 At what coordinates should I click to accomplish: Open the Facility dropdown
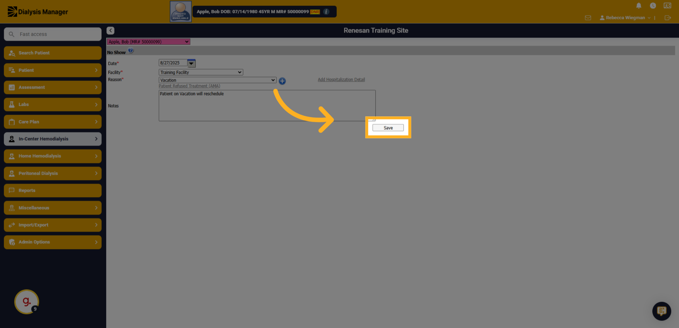(x=201, y=72)
